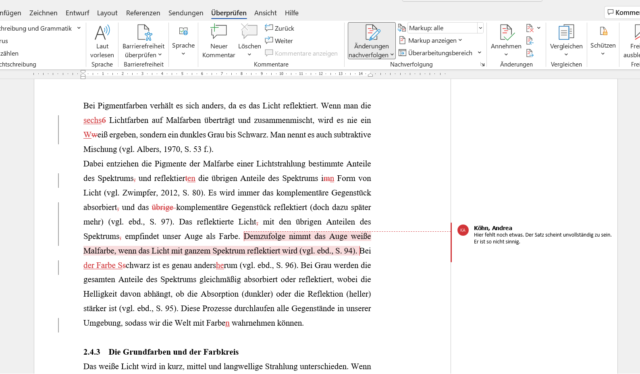This screenshot has height=374, width=640.
Task: Run the Barrierefreiheit überprüfen check
Action: click(x=143, y=33)
